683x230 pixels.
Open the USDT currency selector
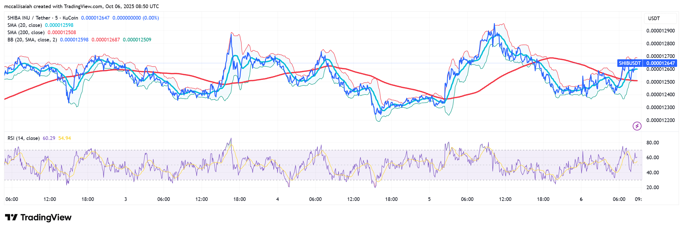(x=660, y=18)
